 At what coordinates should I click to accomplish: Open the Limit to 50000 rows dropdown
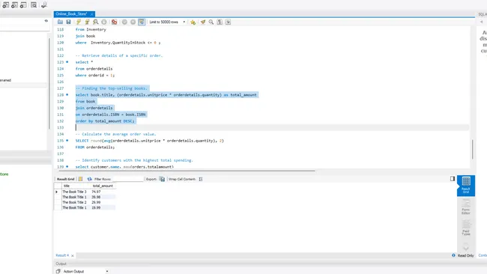167,22
